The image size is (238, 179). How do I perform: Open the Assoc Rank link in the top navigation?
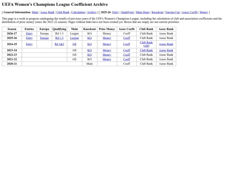coord(47,12)
